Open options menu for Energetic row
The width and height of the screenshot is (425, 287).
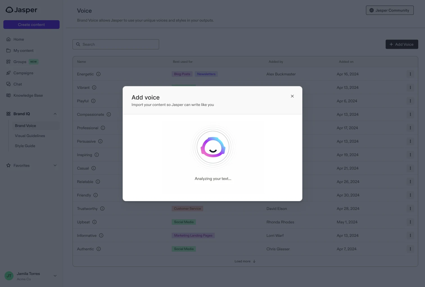(410, 74)
